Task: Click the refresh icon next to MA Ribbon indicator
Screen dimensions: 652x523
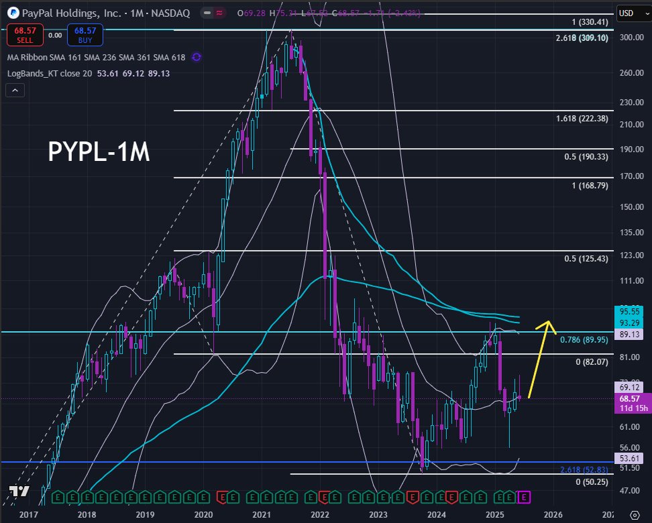Action: (x=195, y=58)
